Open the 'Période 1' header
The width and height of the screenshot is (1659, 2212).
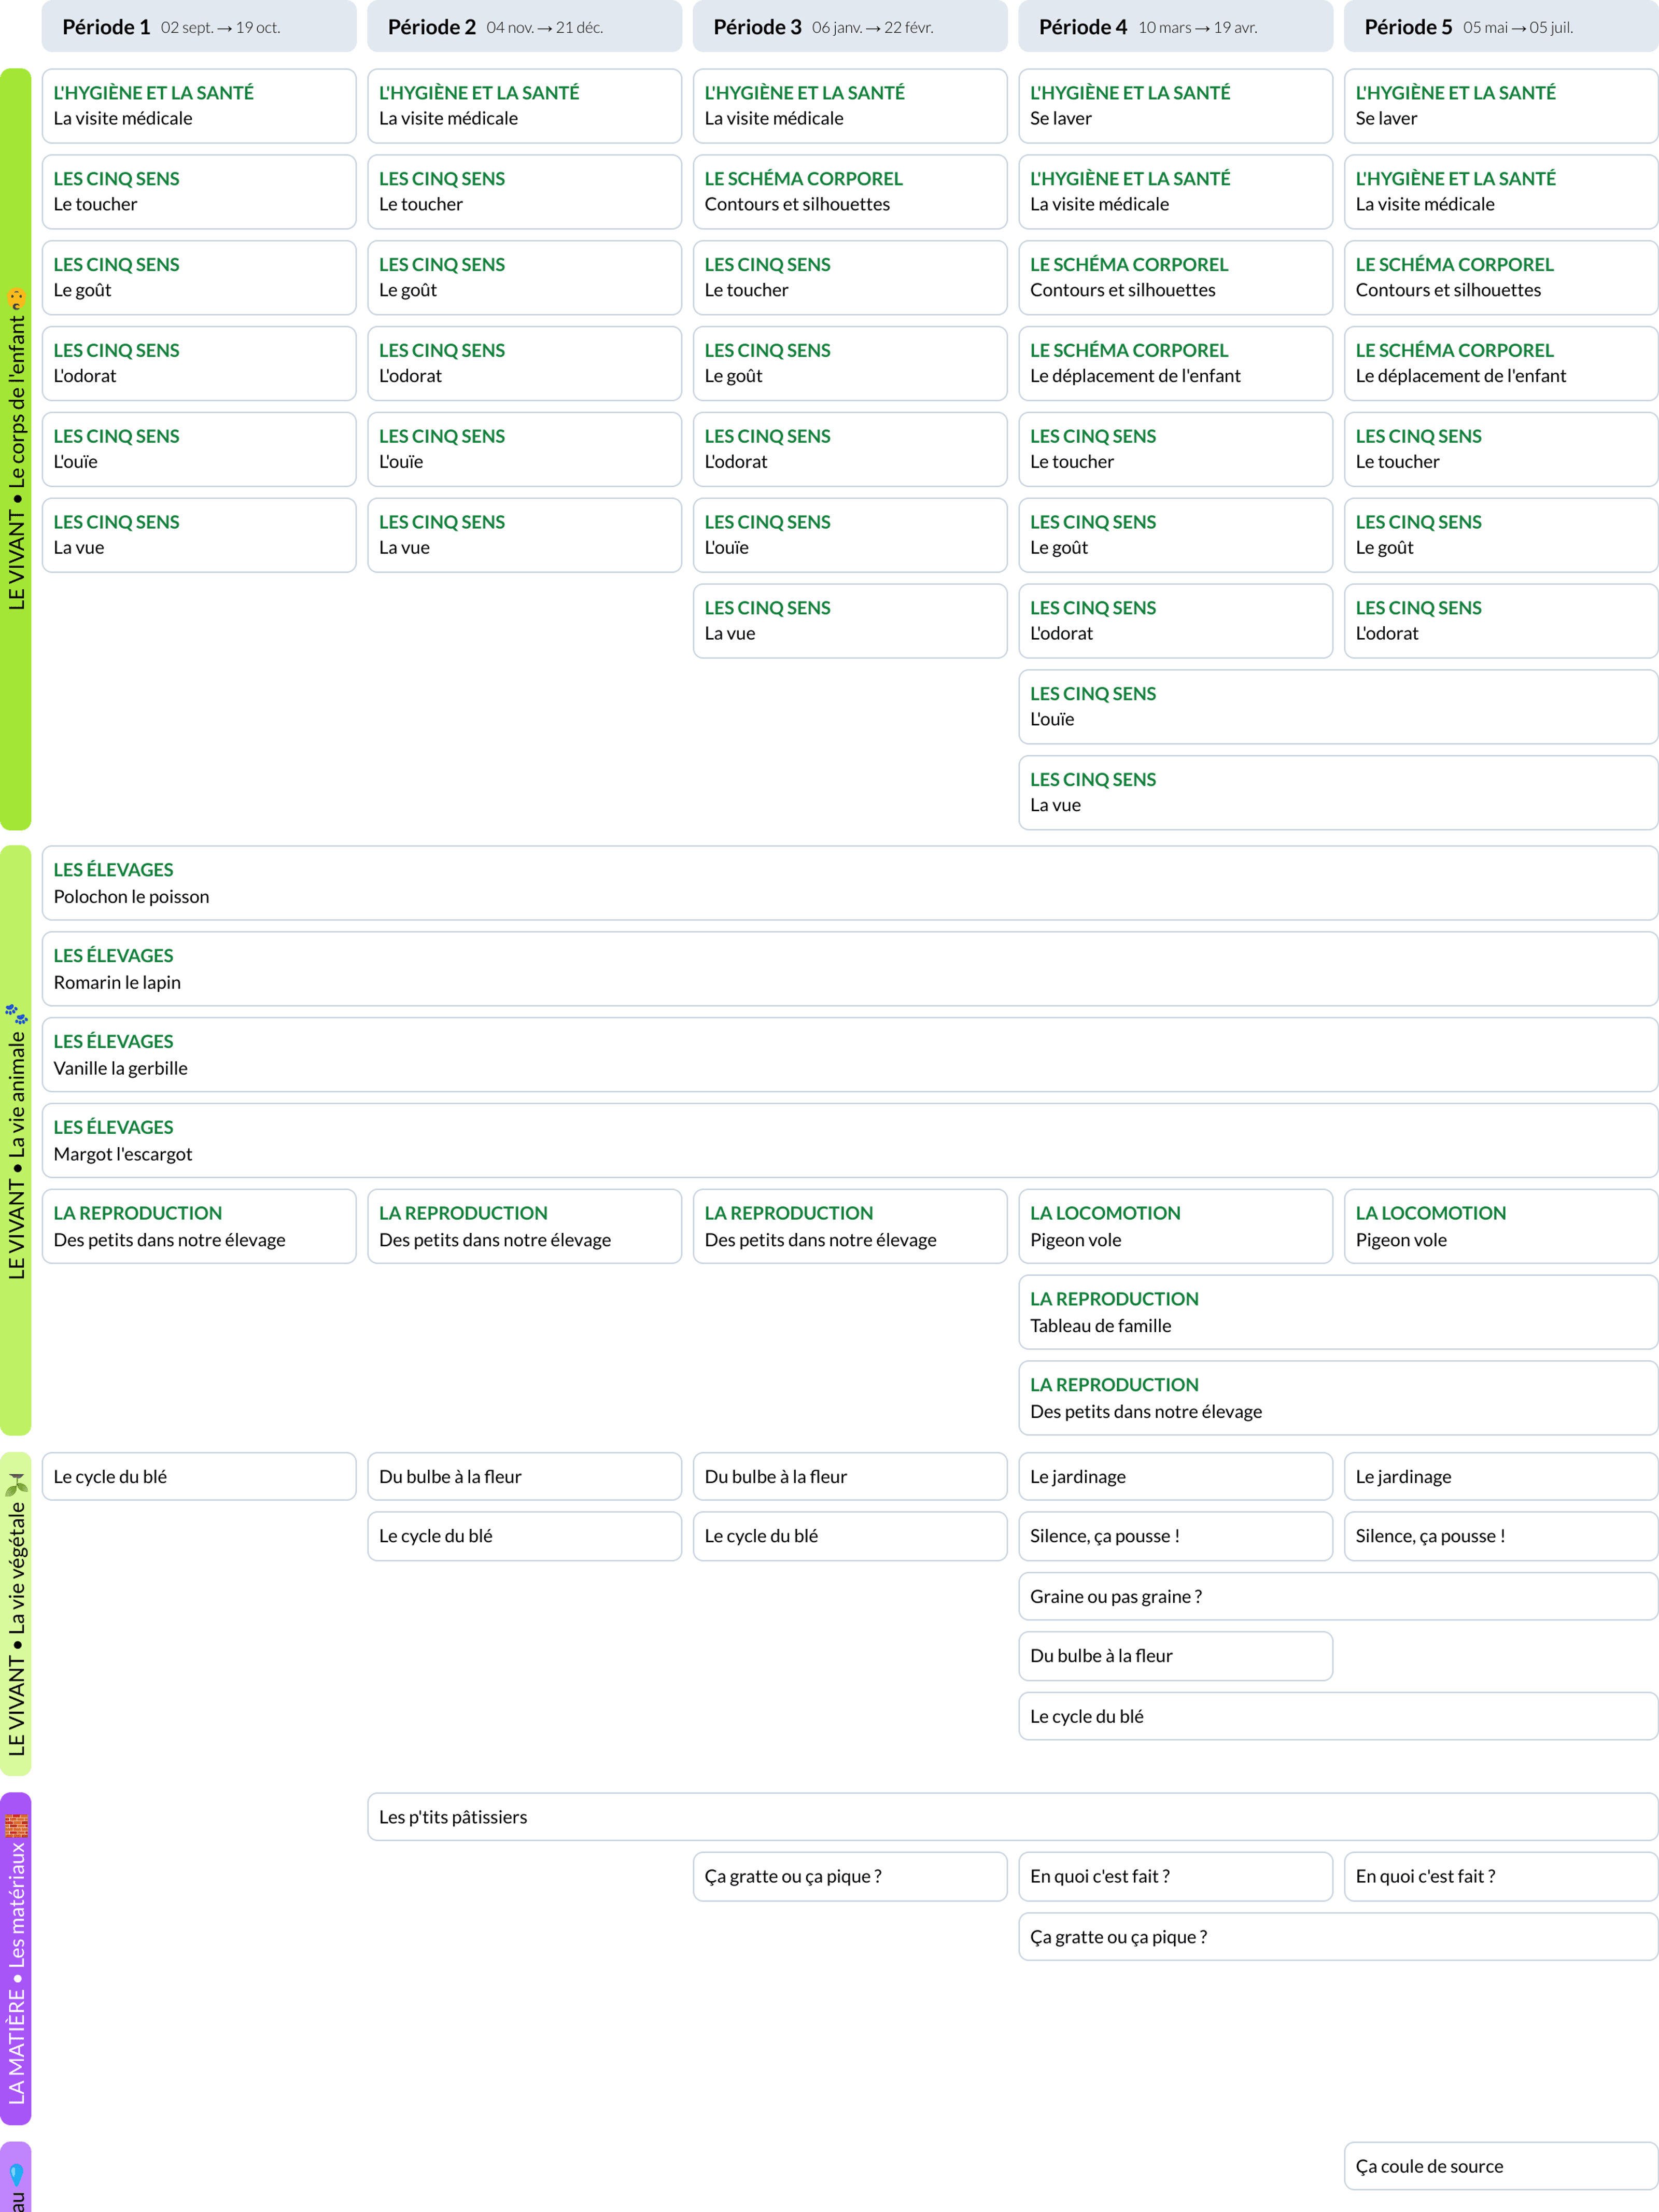tap(197, 27)
